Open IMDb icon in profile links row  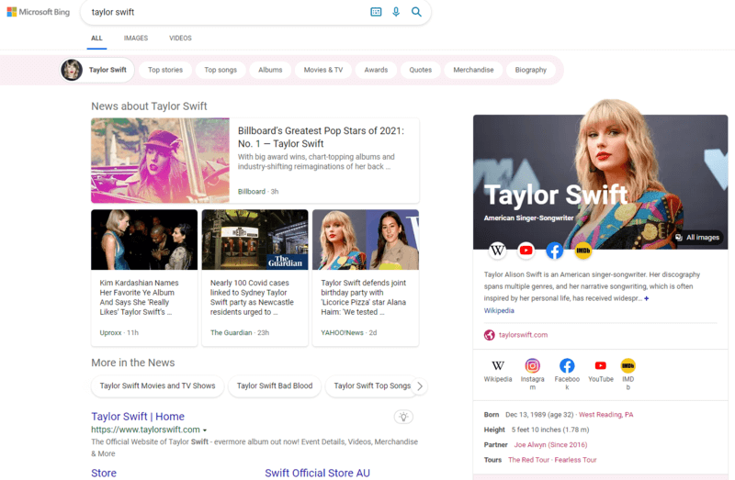click(x=628, y=366)
